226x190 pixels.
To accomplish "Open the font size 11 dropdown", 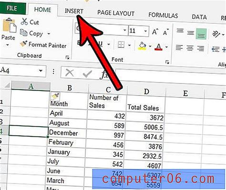I will click(145, 31).
